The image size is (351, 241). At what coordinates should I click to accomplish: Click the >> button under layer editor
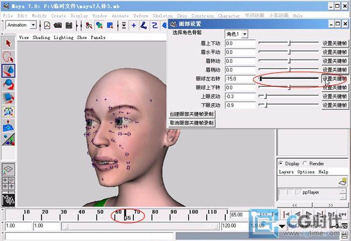coord(331,205)
